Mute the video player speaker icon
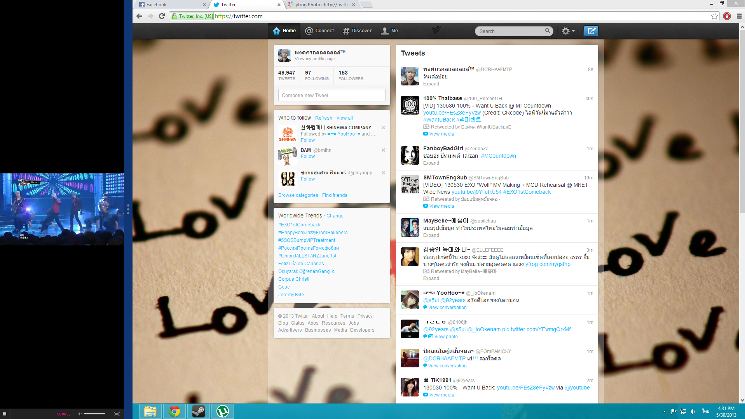Viewport: 745px width, 419px height. point(80,414)
